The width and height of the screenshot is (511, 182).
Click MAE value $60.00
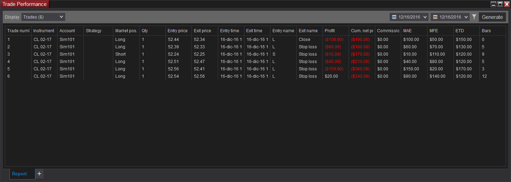point(414,47)
